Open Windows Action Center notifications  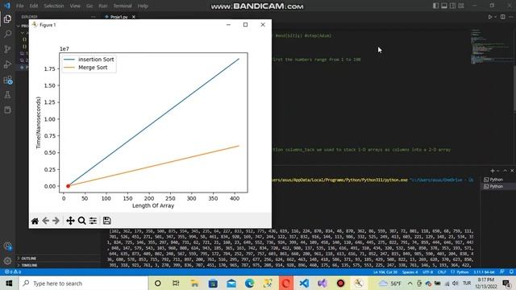pyautogui.click(x=507, y=283)
